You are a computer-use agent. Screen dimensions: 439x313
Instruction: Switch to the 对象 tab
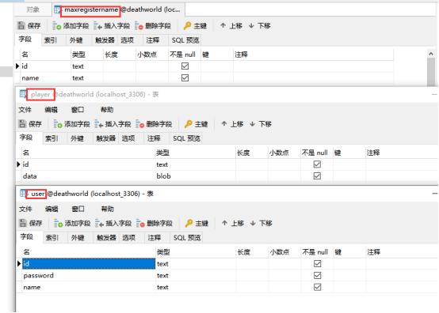33,9
